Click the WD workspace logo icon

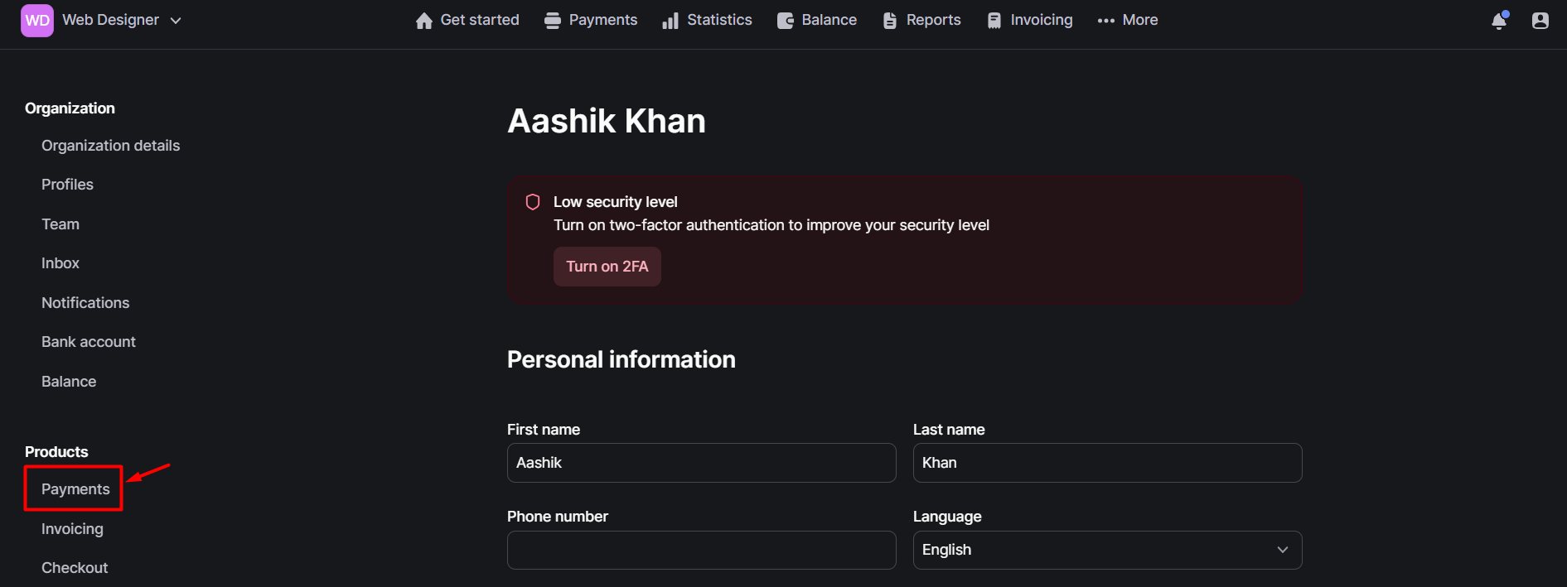(36, 19)
